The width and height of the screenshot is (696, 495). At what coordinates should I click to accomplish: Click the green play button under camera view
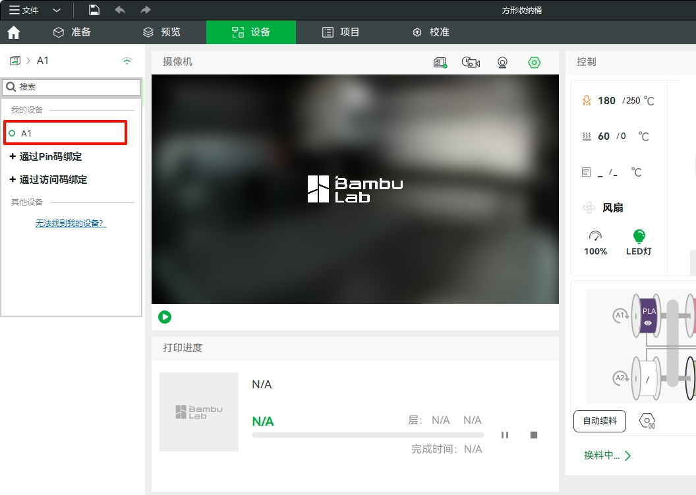165,317
